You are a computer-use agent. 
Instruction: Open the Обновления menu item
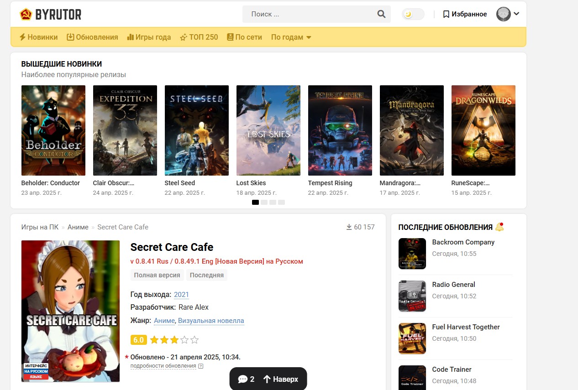click(92, 37)
